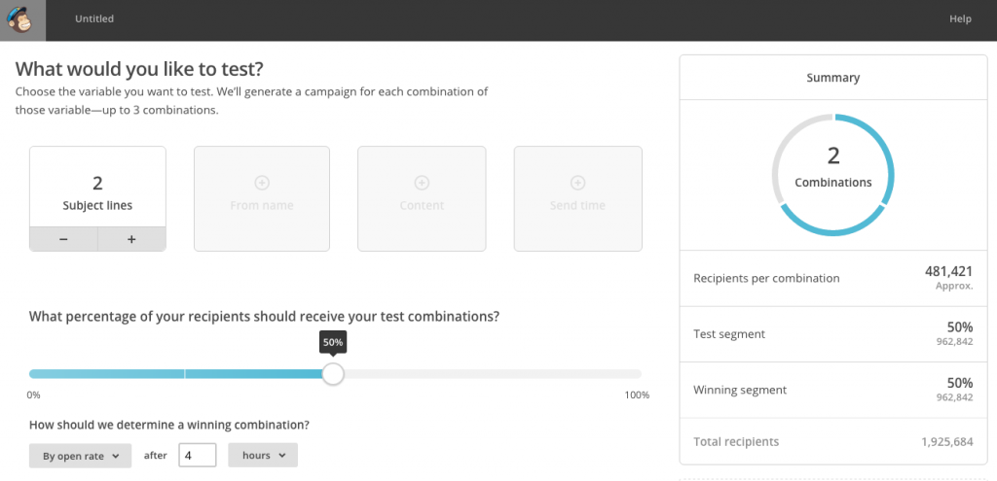Click the Untitled campaign name

(94, 19)
